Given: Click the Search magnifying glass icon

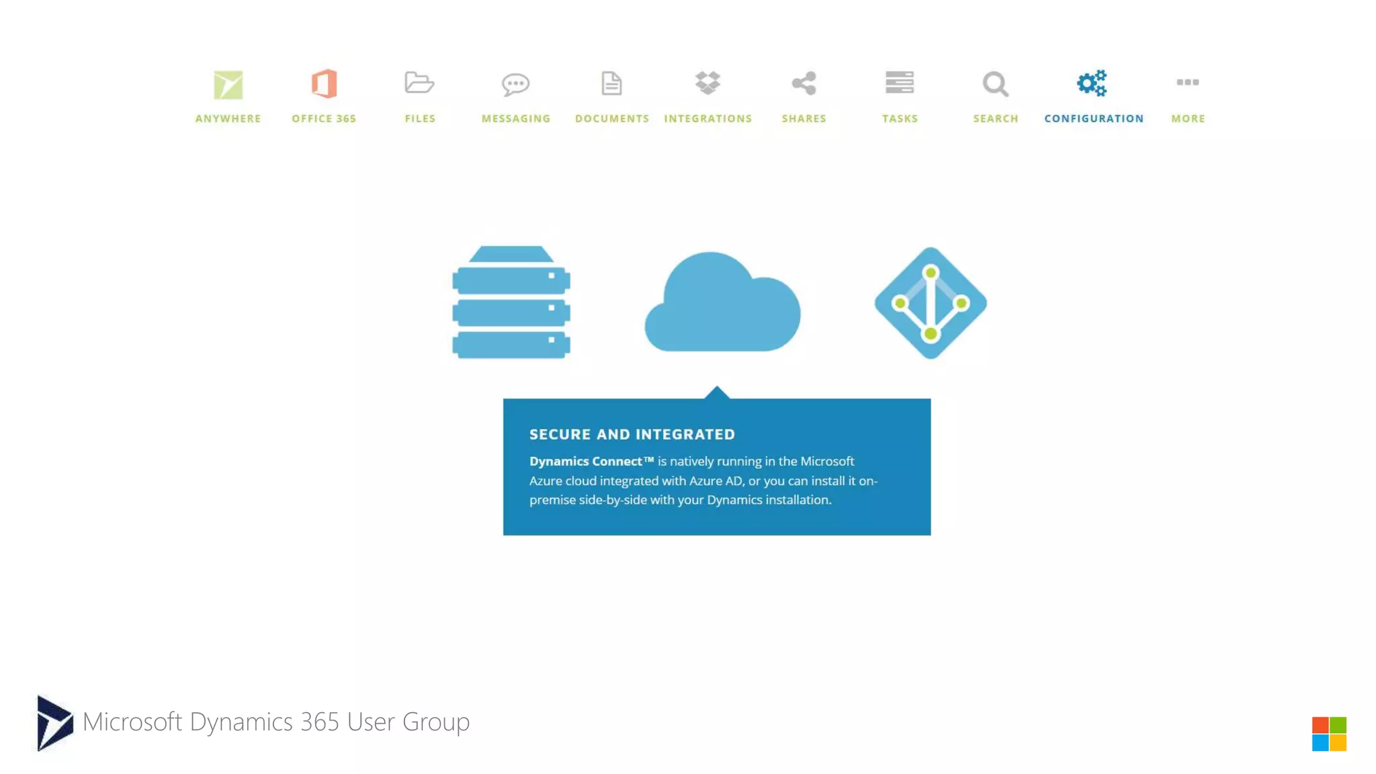Looking at the screenshot, I should [995, 84].
